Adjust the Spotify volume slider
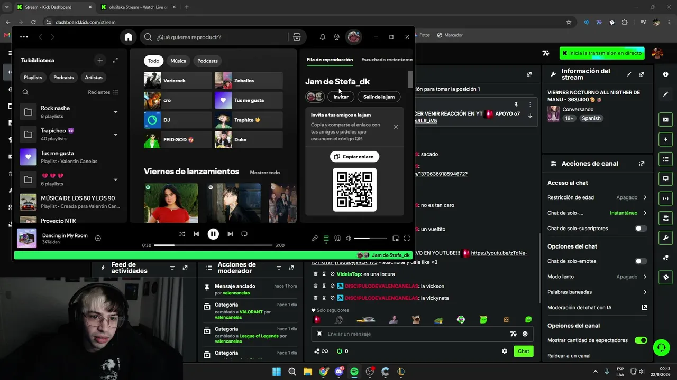The width and height of the screenshot is (677, 380). point(370,239)
